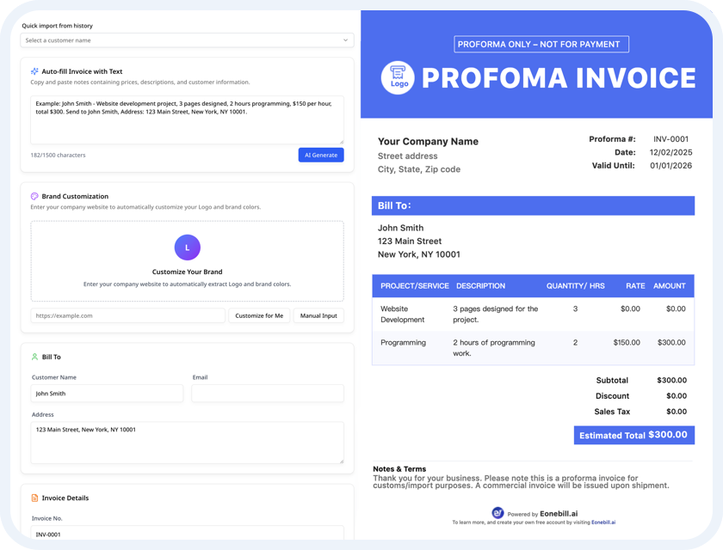Click the Invoice Details document icon
Image resolution: width=723 pixels, height=550 pixels.
coord(34,498)
